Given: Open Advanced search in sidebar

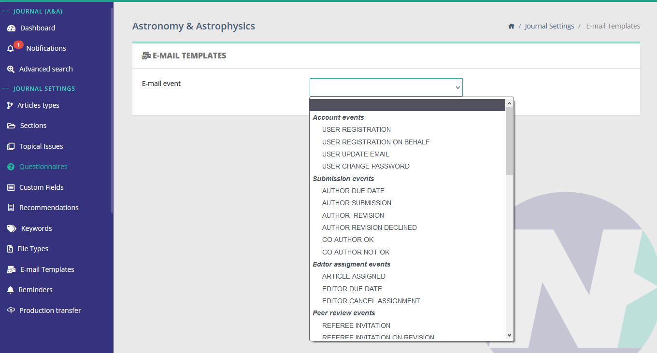Looking at the screenshot, I should tap(46, 69).
